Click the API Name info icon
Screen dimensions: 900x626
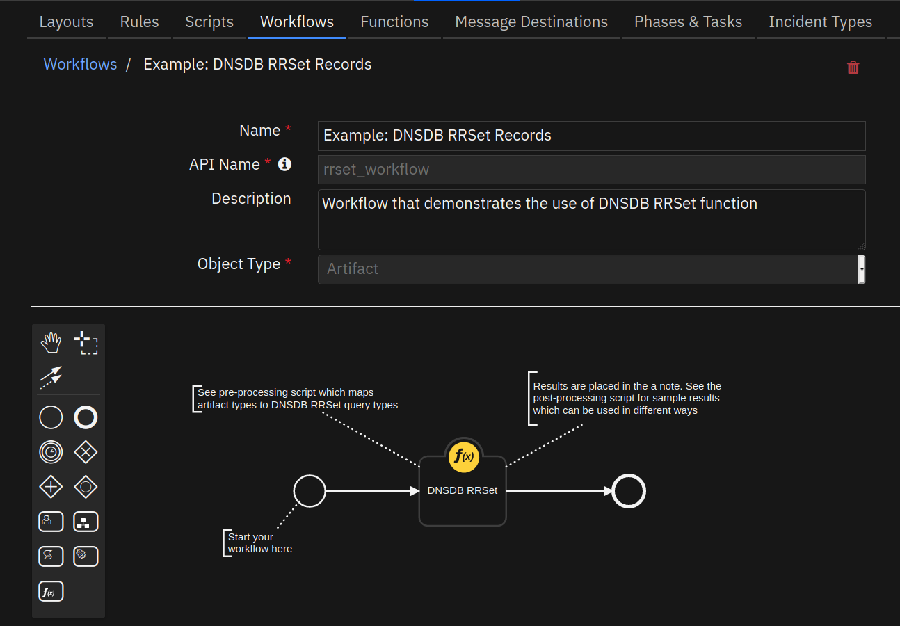(284, 164)
